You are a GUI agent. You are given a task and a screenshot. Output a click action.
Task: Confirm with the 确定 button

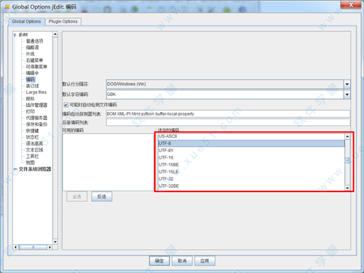159,261
